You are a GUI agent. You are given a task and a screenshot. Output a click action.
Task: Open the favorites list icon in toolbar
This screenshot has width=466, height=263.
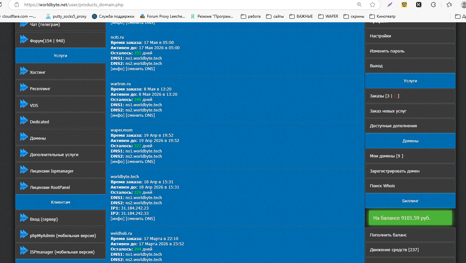point(449,5)
